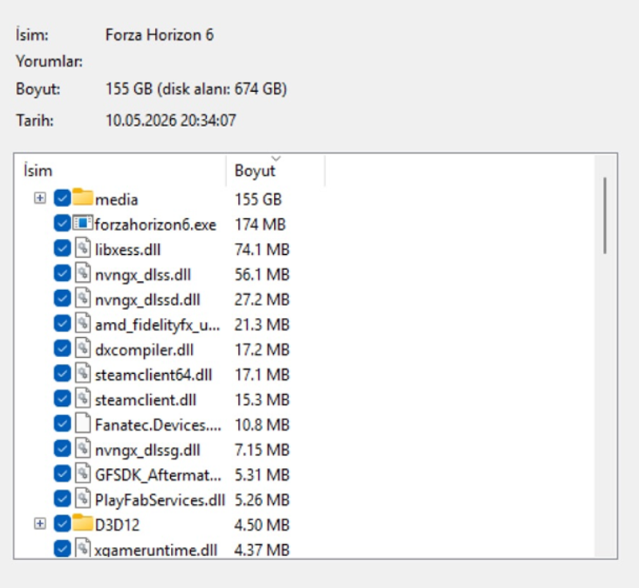Click the Fanatec.Devices blank file icon
This screenshot has width=639, height=588.
(83, 423)
